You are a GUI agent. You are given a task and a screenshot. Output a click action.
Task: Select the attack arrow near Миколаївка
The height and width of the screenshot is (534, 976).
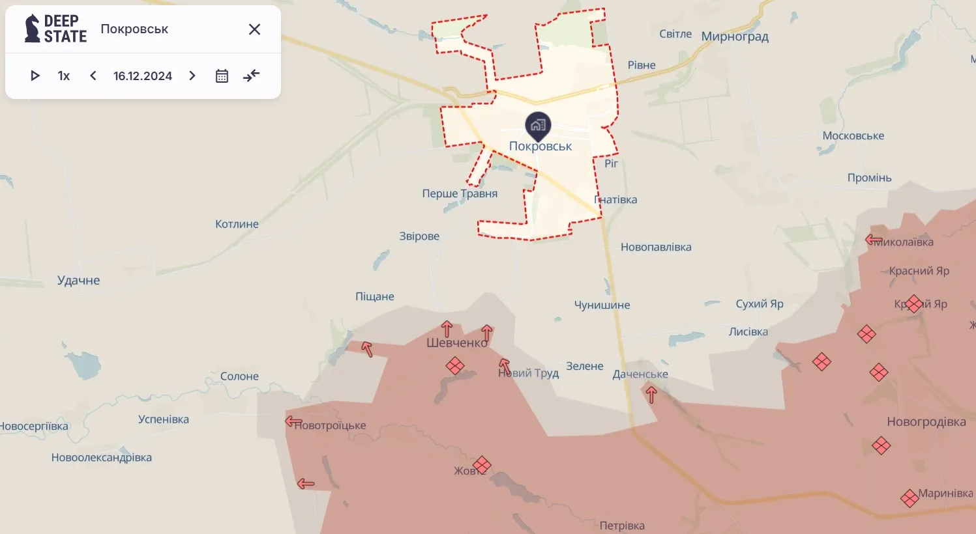coord(874,240)
